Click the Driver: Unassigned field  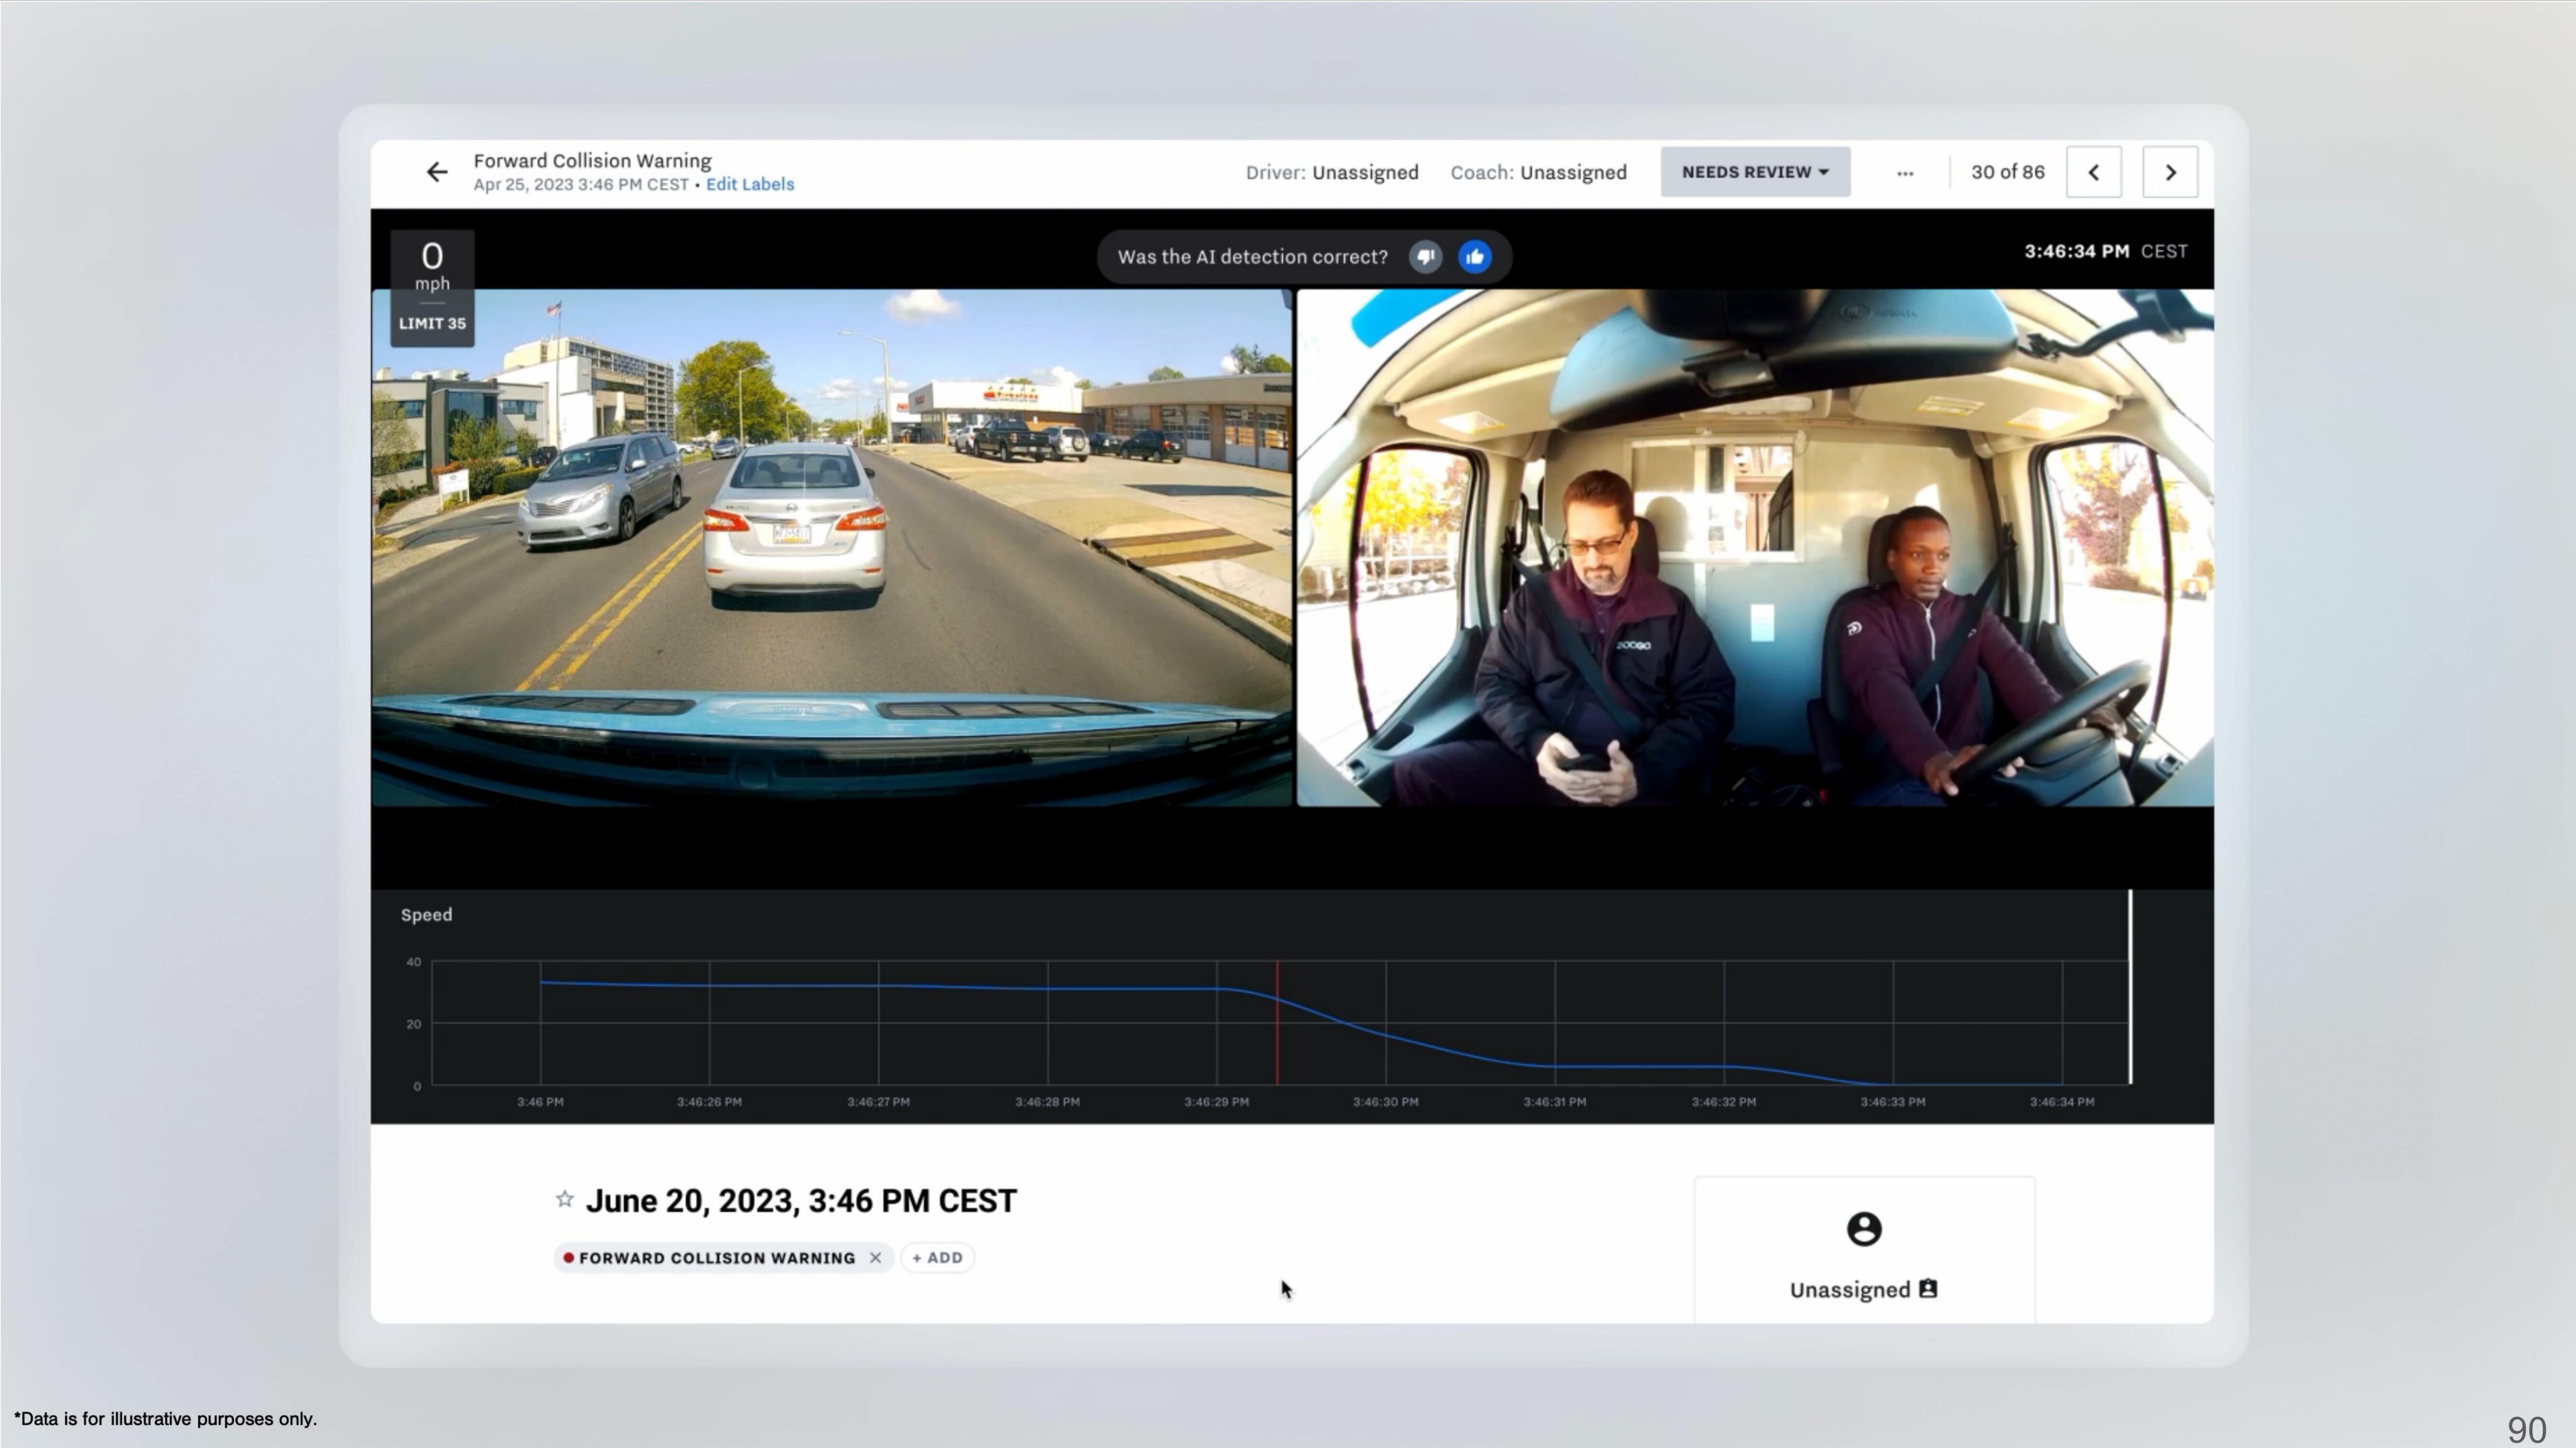[1332, 172]
